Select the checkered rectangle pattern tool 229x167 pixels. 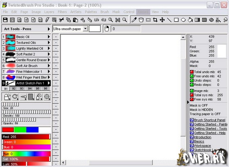[204, 20]
